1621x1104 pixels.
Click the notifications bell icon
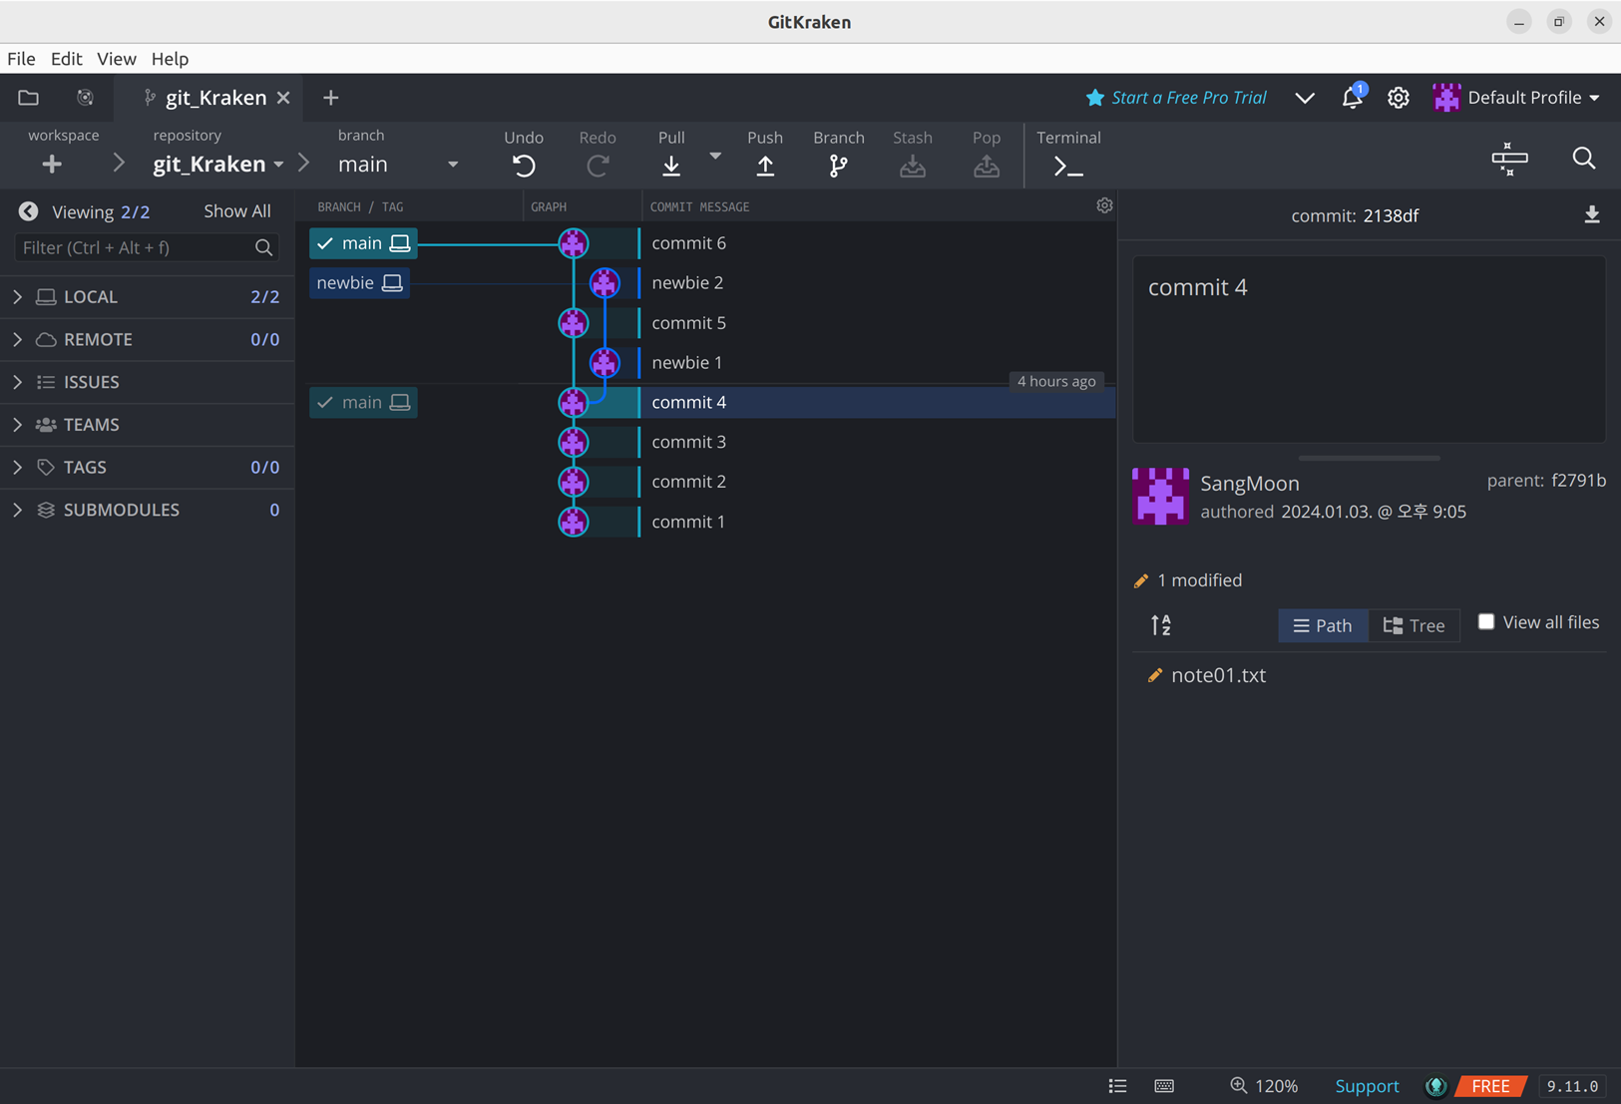[x=1353, y=97]
